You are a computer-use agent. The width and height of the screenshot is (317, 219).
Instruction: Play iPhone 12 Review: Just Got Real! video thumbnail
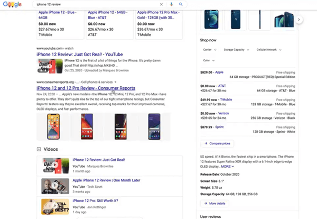click(56, 166)
